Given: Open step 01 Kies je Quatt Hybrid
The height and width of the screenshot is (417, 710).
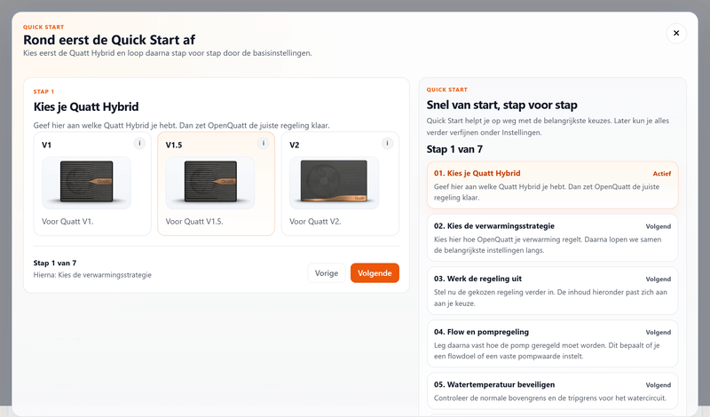Looking at the screenshot, I should (x=552, y=185).
